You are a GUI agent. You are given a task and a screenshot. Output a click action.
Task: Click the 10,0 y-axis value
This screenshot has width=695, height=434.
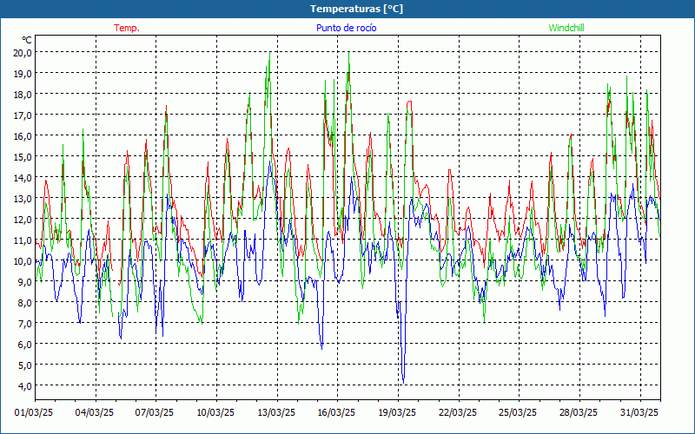[x=23, y=261]
